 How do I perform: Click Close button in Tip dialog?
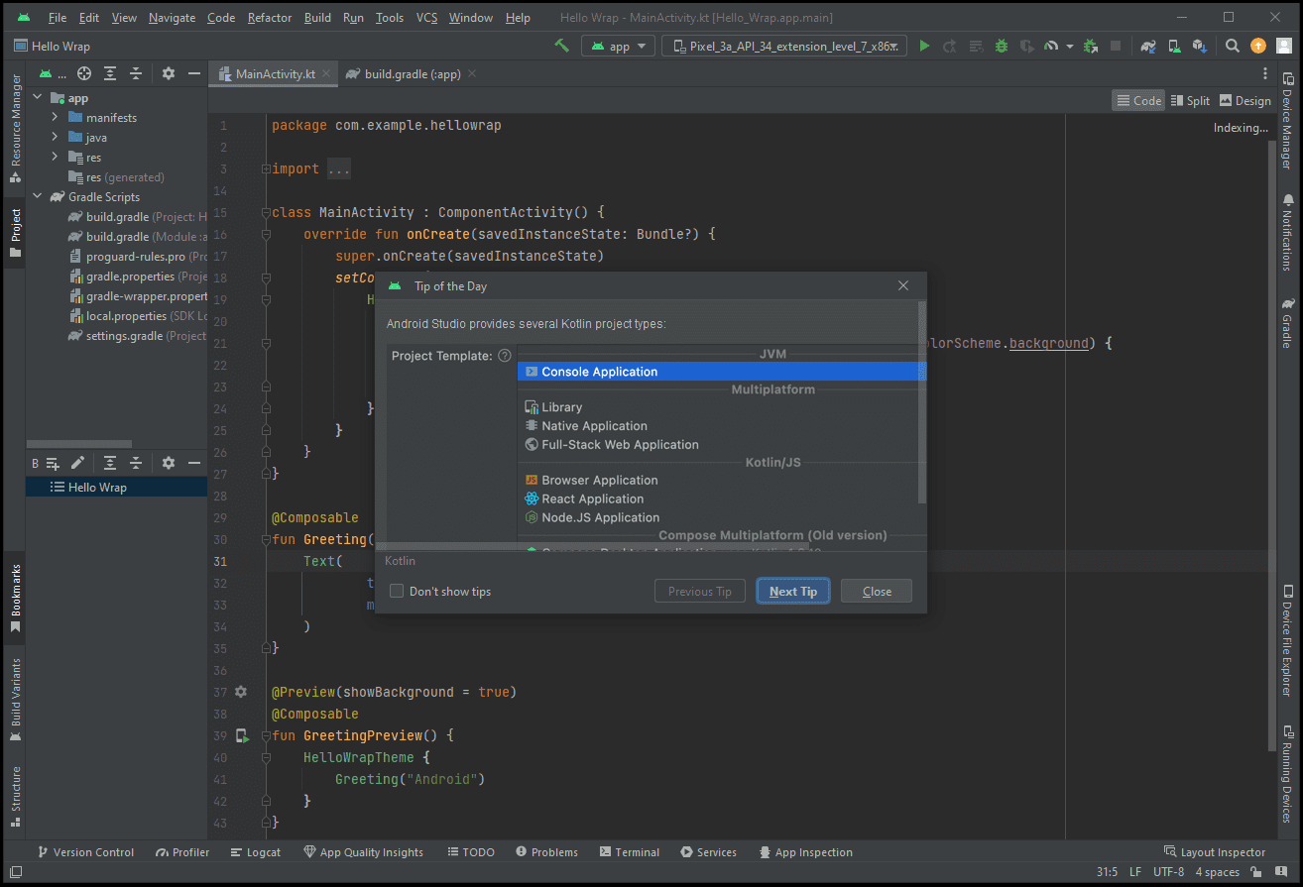coord(876,592)
